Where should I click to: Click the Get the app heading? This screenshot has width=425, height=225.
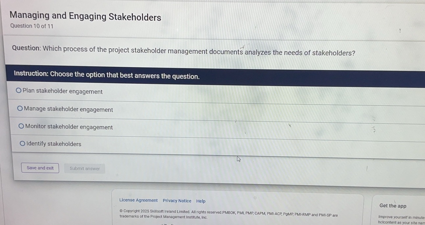[392, 206]
